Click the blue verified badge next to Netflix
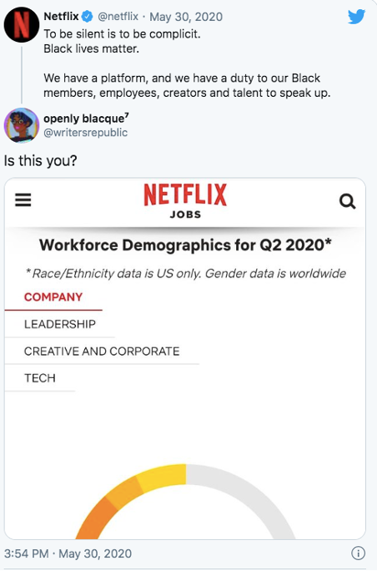 pos(88,17)
